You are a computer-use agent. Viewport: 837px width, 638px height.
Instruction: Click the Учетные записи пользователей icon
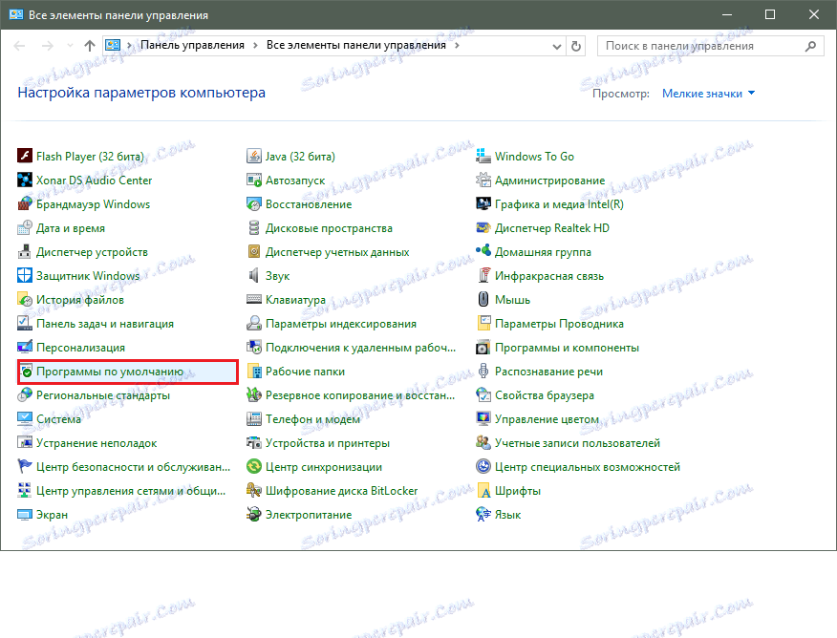point(483,443)
